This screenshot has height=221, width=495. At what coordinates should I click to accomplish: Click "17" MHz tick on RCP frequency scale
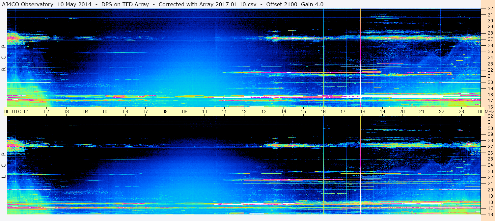[490, 101]
